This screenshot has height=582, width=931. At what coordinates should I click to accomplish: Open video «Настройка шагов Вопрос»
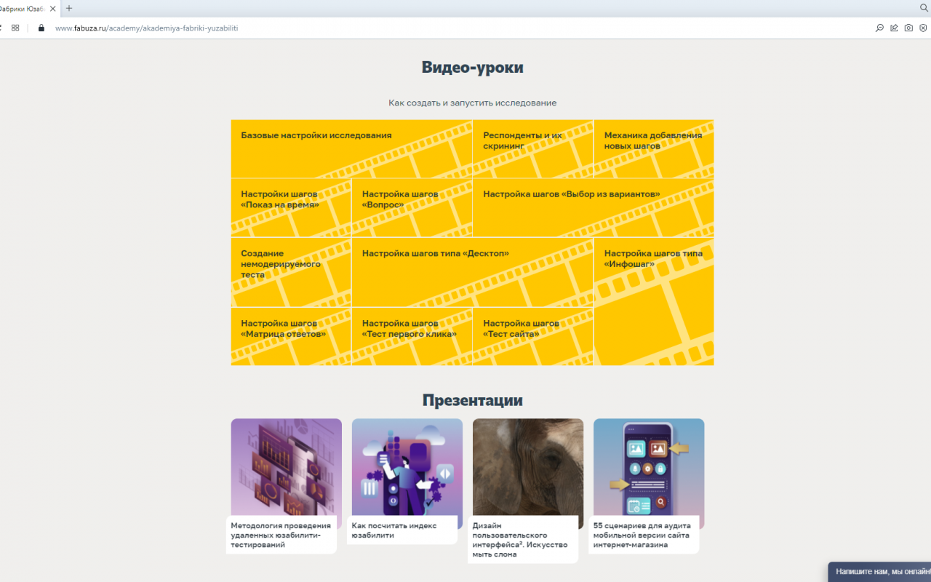pos(412,208)
